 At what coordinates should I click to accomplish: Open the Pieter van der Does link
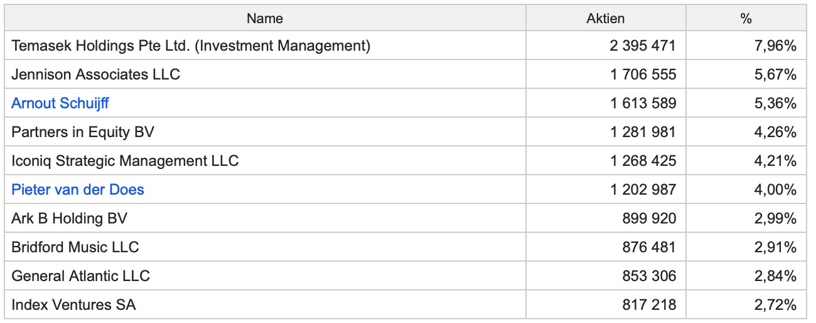point(78,190)
